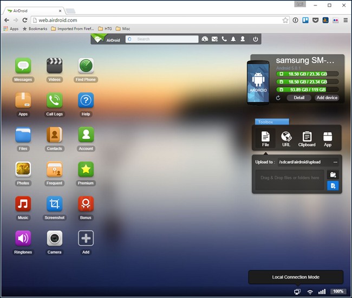Open Chrome hamburger menu

click(346, 20)
